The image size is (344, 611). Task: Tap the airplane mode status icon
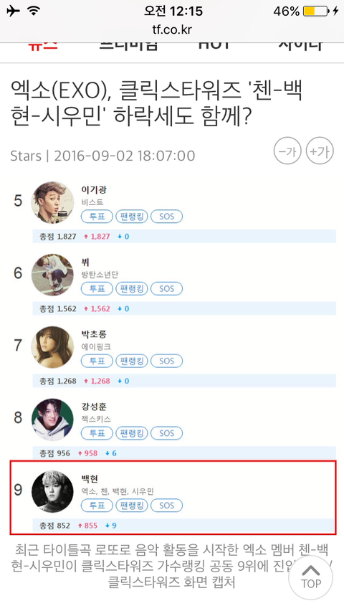click(13, 11)
